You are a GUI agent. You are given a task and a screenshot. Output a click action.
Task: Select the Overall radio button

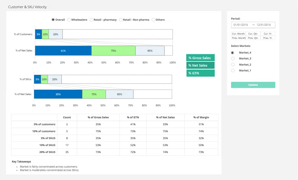(53, 20)
